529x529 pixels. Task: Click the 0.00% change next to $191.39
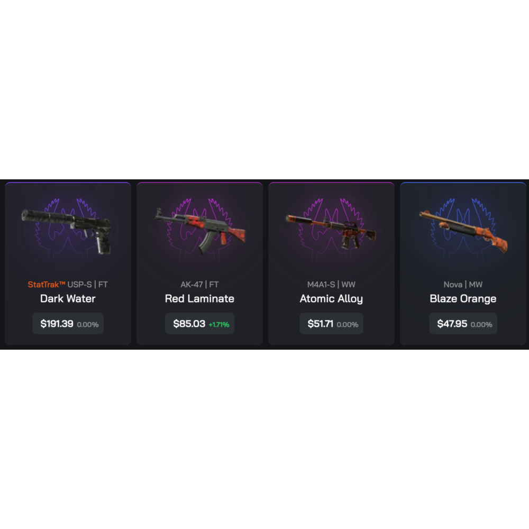pos(88,325)
